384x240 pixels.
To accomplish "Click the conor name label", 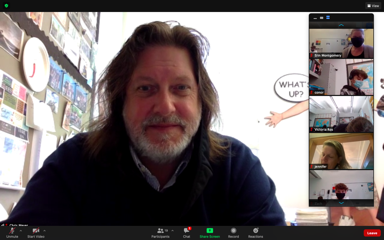I will point(319,93).
